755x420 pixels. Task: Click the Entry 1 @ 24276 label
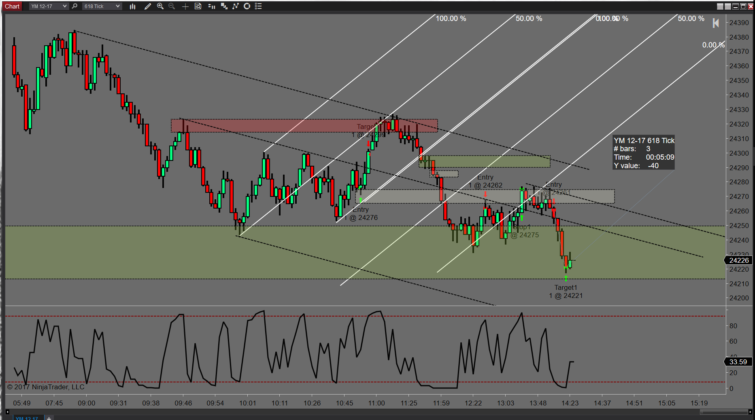tap(361, 213)
